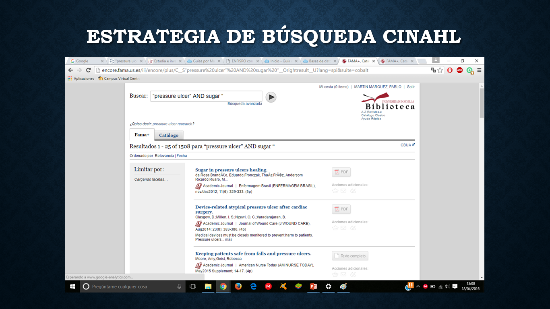The height and width of the screenshot is (309, 550).
Task: Cite 'Sugar in pressure ulcers healing' via quote icon
Action: [353, 191]
